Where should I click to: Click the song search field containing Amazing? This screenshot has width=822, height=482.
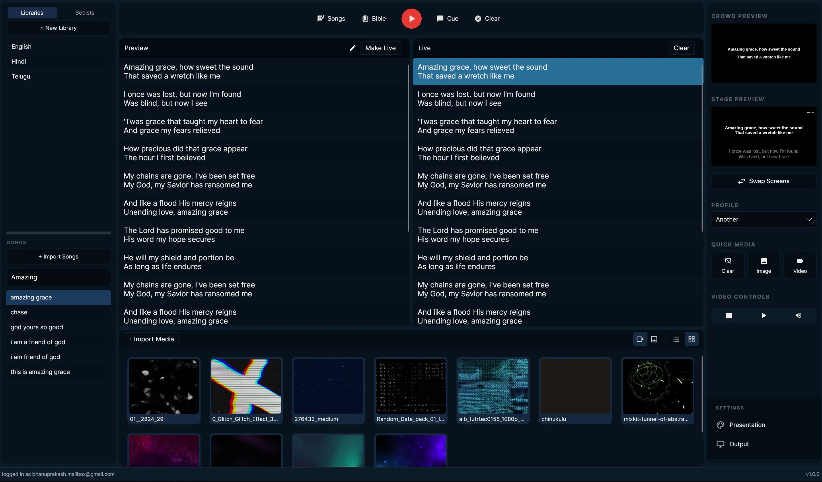[x=59, y=277]
